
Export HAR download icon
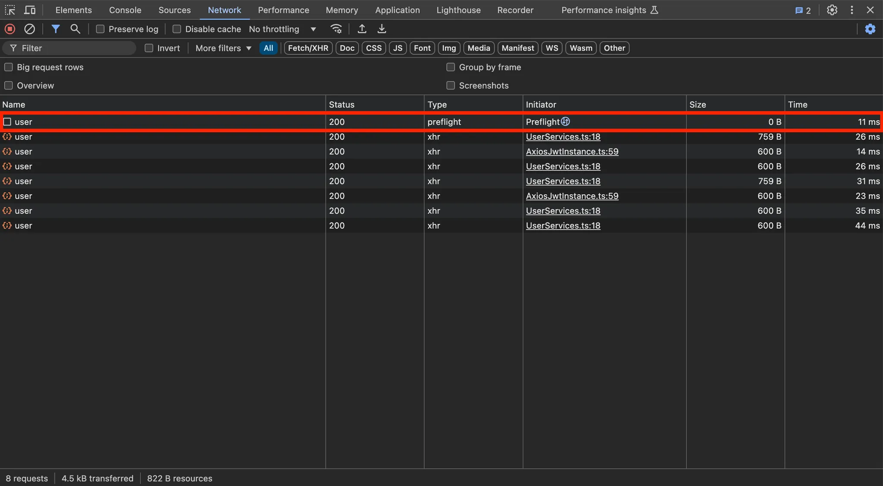pyautogui.click(x=382, y=29)
